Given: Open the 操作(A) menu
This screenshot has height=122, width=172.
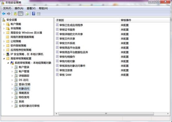Looking at the screenshot, I should point(19,8).
